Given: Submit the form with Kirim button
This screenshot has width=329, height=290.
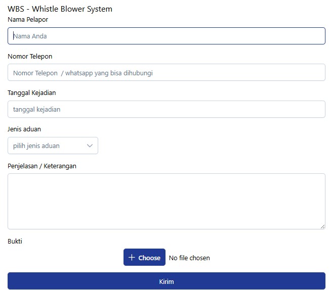Looking at the screenshot, I should coord(166,281).
